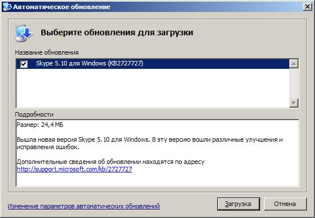Viewport: 315px width, 218px height.
Task: Click empty white area of the update list
Action: pyautogui.click(x=153, y=88)
